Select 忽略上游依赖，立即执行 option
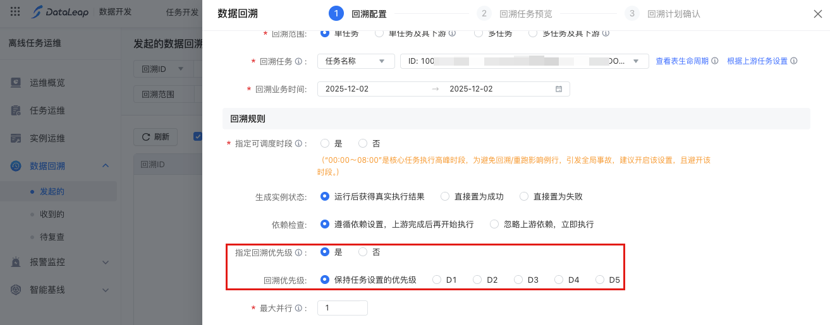830x325 pixels. click(x=496, y=224)
